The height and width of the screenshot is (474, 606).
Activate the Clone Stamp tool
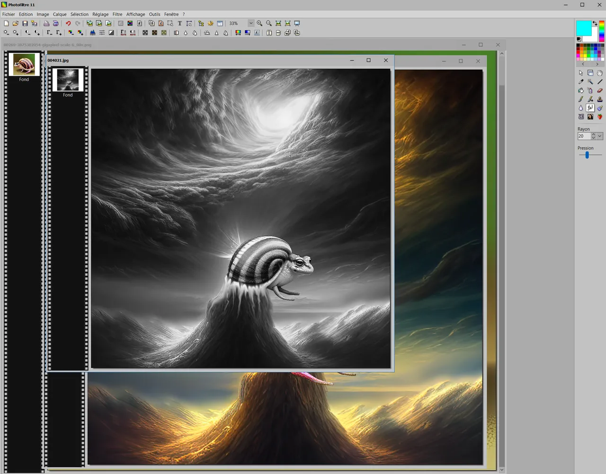click(x=600, y=99)
